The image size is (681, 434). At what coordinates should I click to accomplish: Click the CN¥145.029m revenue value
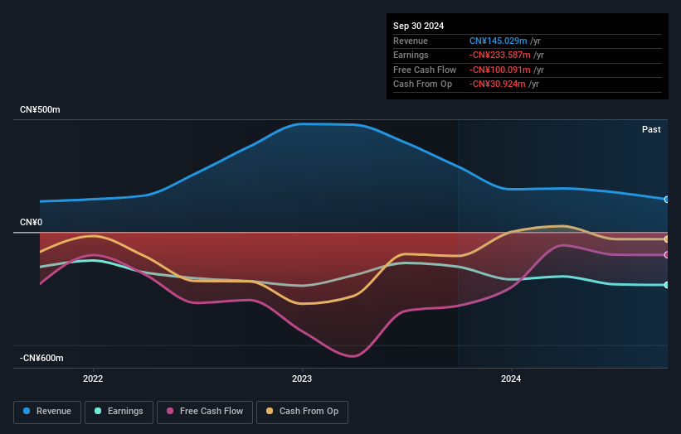click(499, 41)
